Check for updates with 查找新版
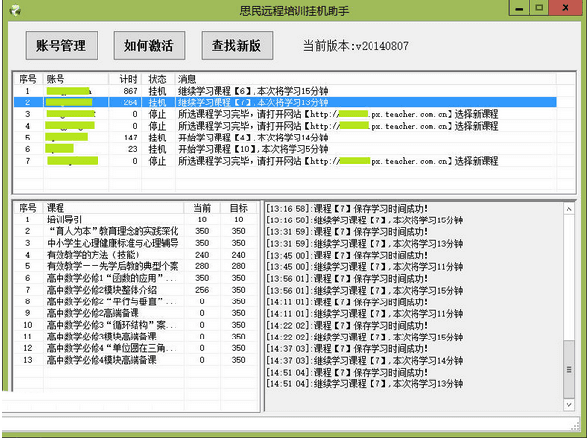Screen dimensions: 588x439 point(237,46)
